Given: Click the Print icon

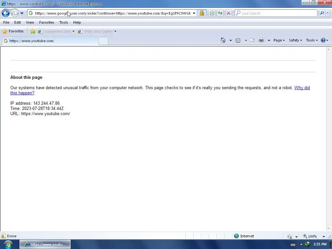Looking at the screenshot, I should (261, 40).
